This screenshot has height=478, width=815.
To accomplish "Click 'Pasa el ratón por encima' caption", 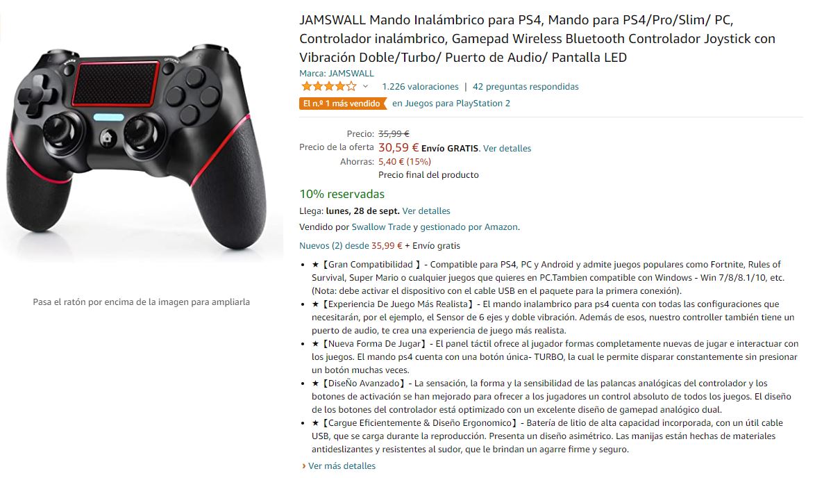I will [x=142, y=302].
